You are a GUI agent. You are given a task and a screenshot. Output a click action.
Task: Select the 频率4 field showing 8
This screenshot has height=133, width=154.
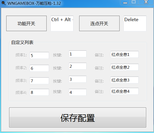point(39,92)
